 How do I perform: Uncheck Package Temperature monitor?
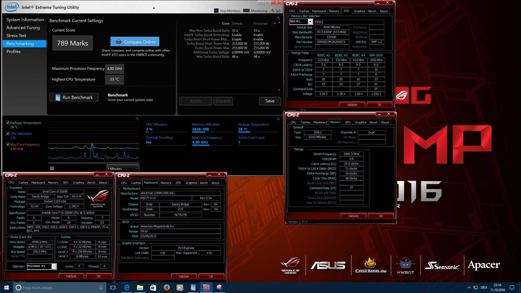click(x=8, y=123)
